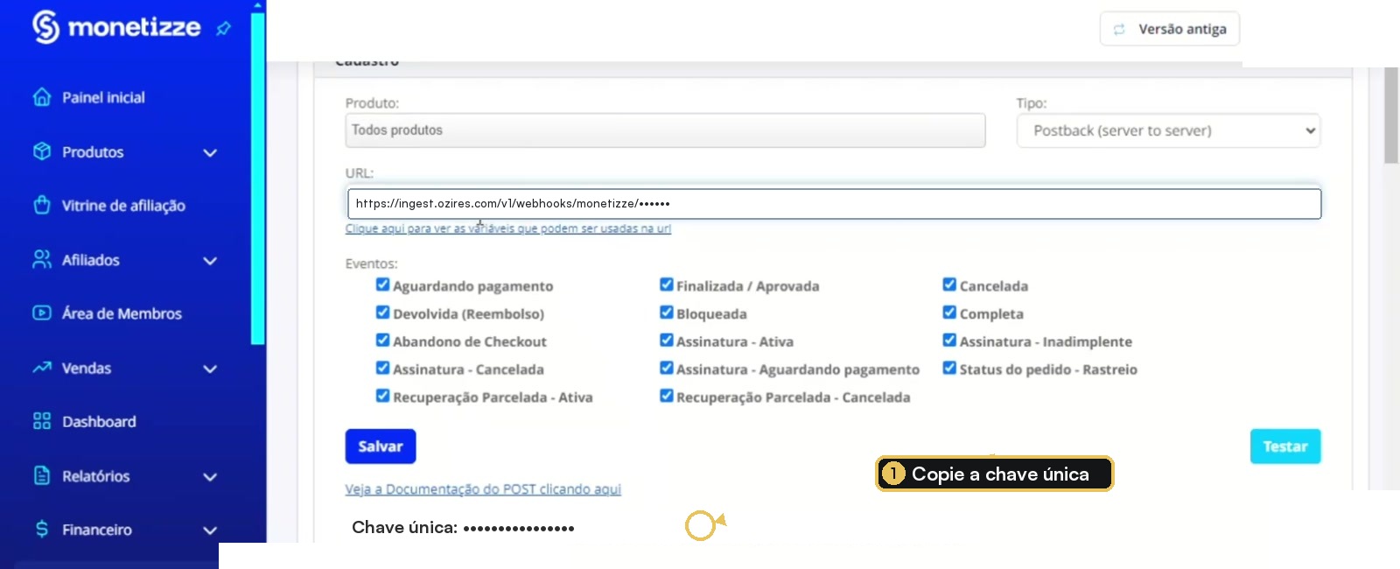Click the Área de Membros play icon
The width and height of the screenshot is (1400, 569).
click(x=42, y=313)
